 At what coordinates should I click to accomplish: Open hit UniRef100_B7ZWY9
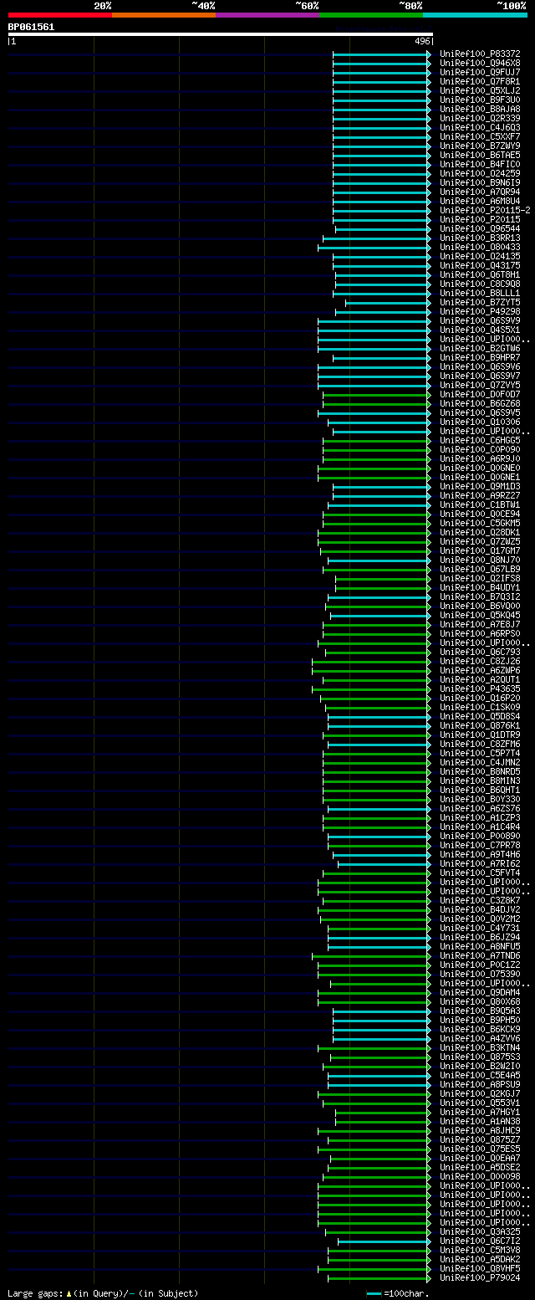(480, 146)
